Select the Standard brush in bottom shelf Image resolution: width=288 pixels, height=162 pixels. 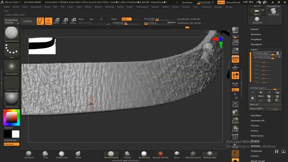(x=29, y=155)
